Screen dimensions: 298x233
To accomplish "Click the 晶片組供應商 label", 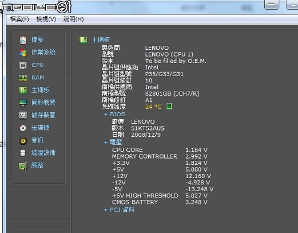I will pyautogui.click(x=120, y=68).
